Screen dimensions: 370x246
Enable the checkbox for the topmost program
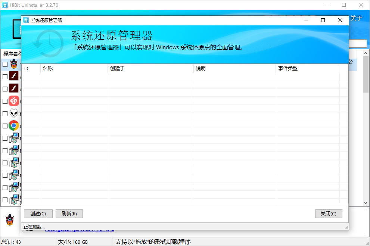point(5,63)
